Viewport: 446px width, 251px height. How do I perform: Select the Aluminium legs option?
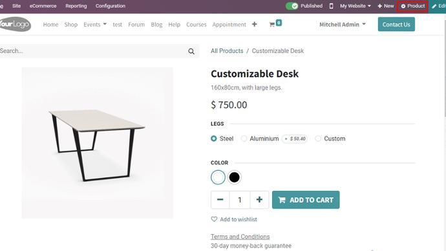244,138
